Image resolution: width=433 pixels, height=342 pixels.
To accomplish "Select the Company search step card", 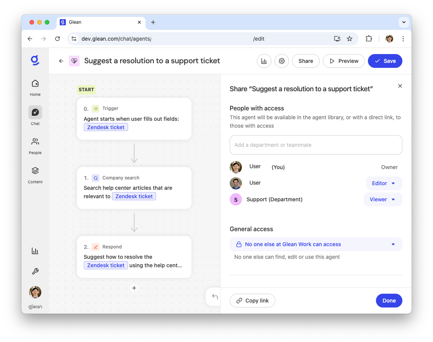I will click(134, 188).
